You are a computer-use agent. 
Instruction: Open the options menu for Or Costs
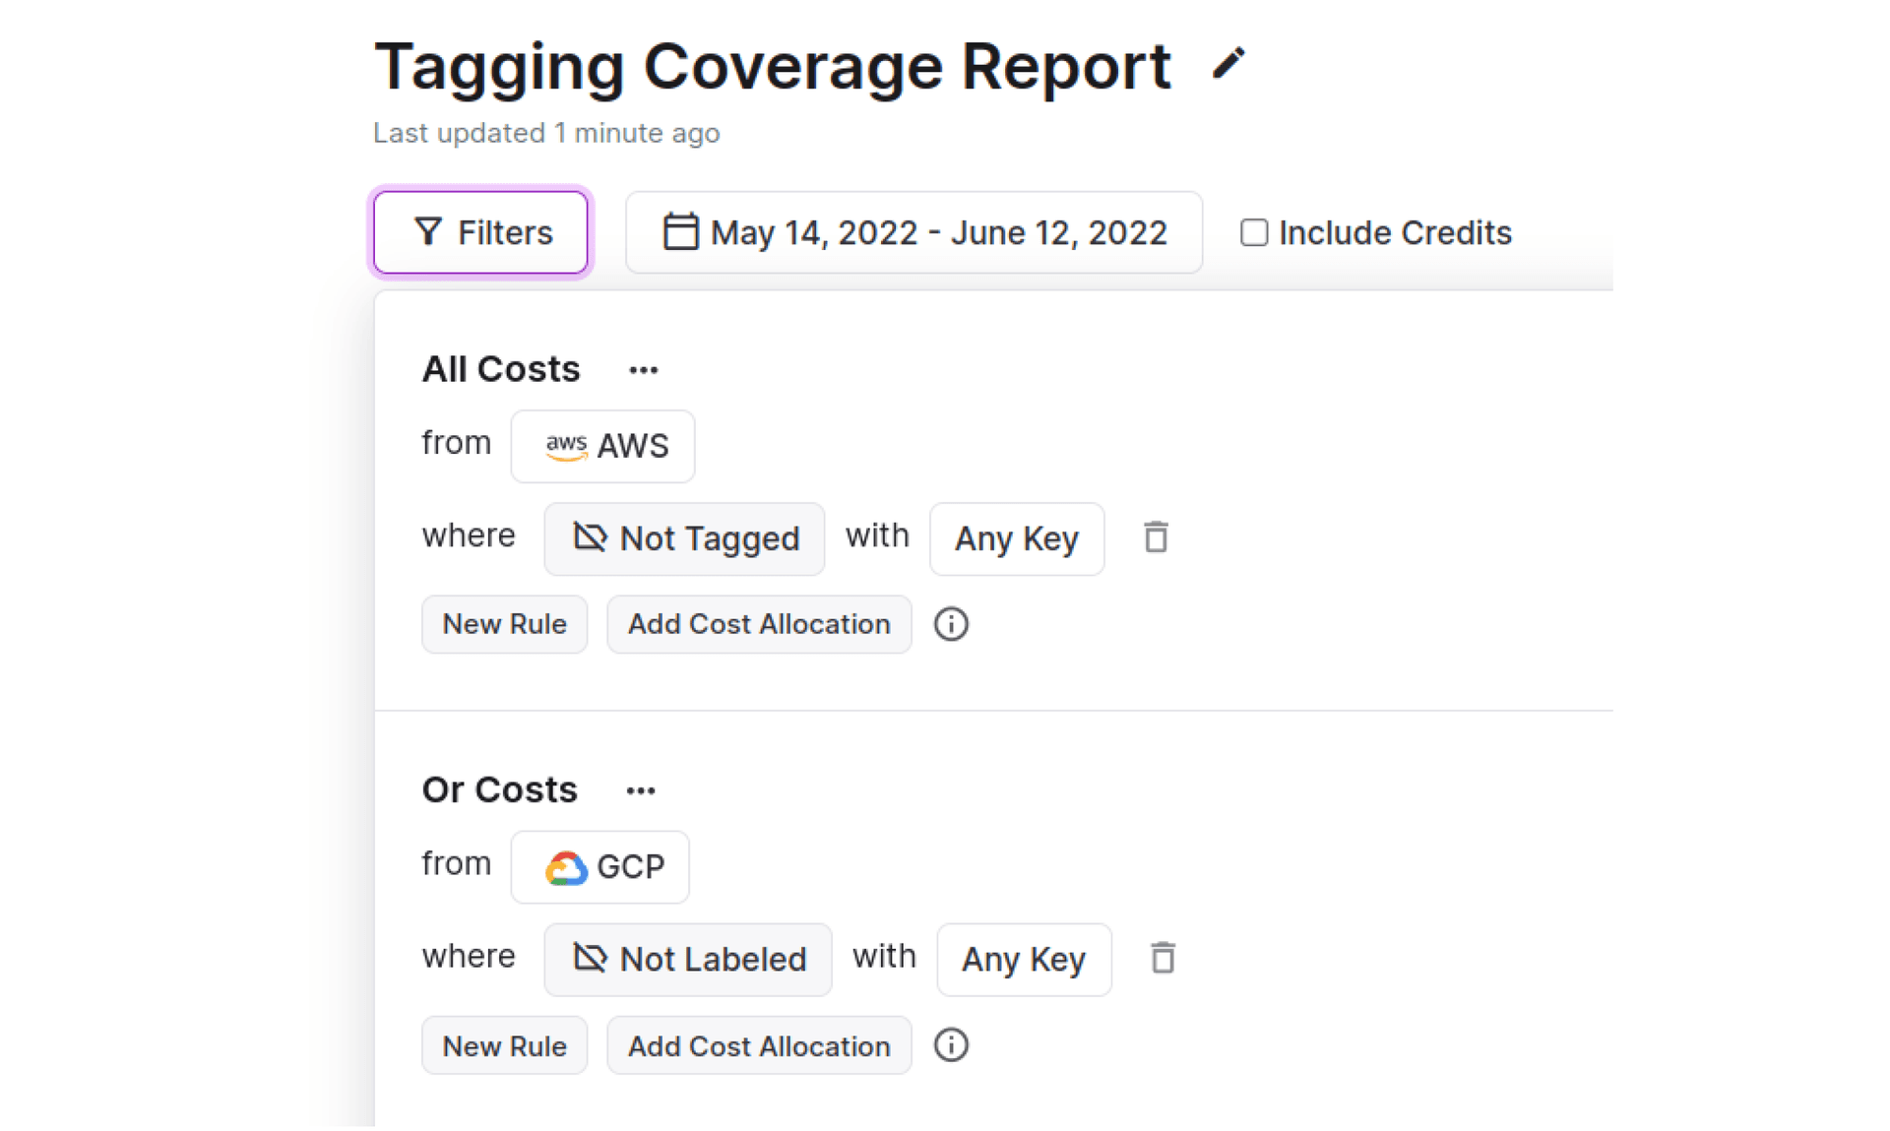[x=640, y=789]
